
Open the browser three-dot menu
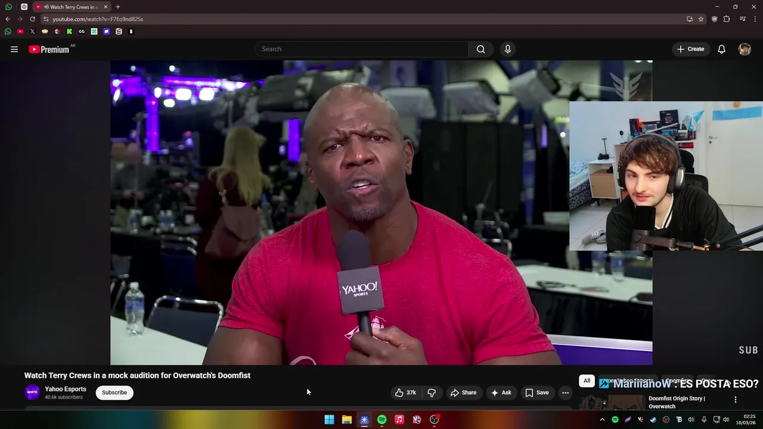coord(755,19)
